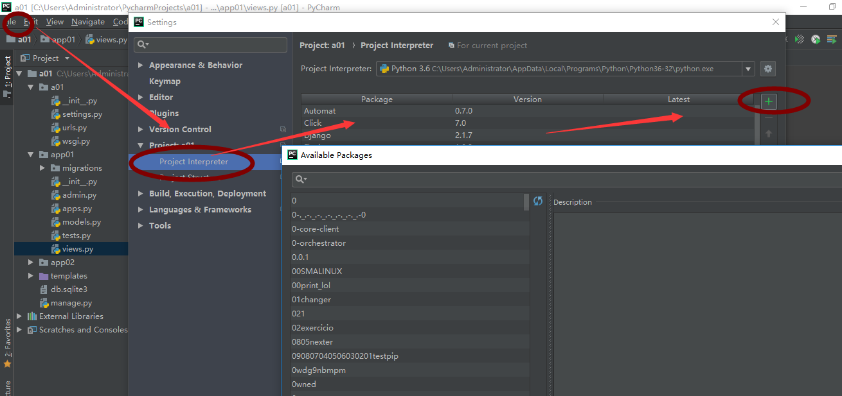Click the Settings search field
Viewport: 842px width, 396px height.
tap(210, 44)
